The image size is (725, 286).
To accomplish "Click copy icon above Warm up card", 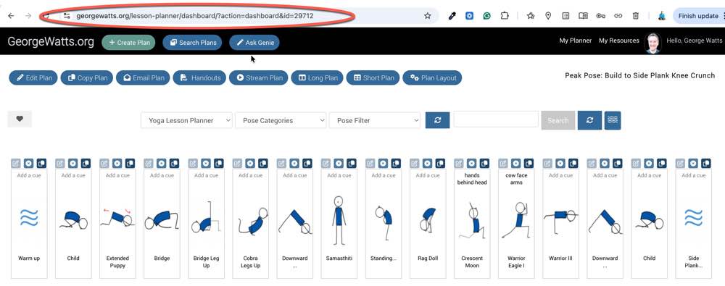I will click(41, 163).
